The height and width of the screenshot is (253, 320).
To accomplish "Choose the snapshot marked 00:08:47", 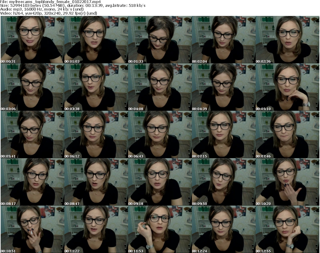I will (x=96, y=182).
